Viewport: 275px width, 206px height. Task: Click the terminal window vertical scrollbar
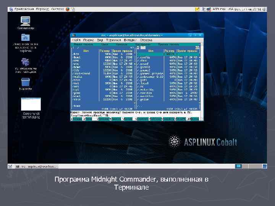[202, 82]
